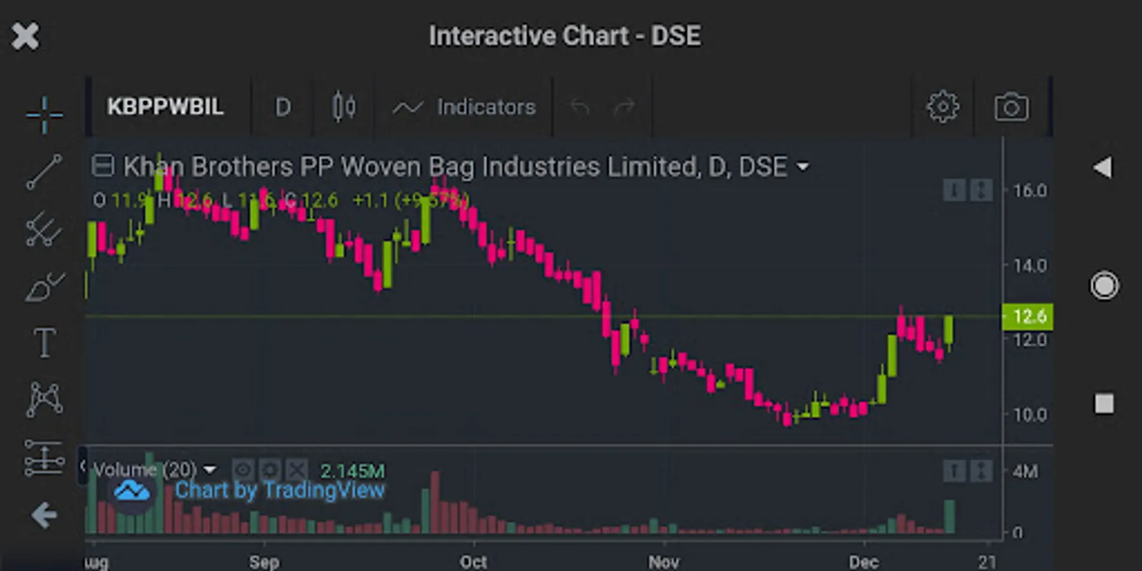This screenshot has width=1142, height=571.
Task: Open the Chart by TradingView link
Action: pos(280,490)
